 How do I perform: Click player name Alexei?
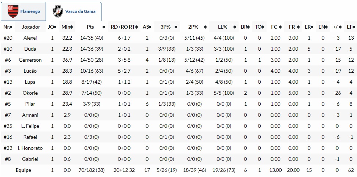point(30,38)
